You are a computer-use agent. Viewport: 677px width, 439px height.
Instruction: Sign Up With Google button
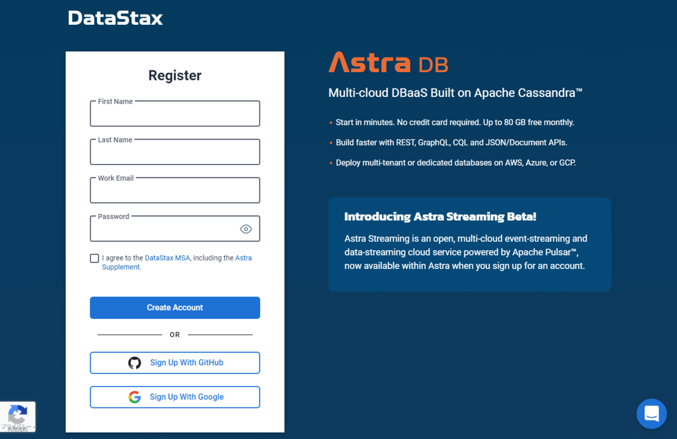pyautogui.click(x=175, y=397)
